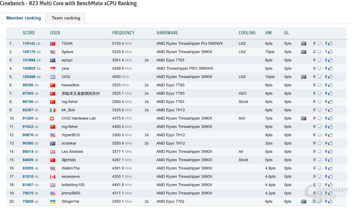Click comment bubble in Leo Atreides row
The image size is (353, 208).
[319, 152]
